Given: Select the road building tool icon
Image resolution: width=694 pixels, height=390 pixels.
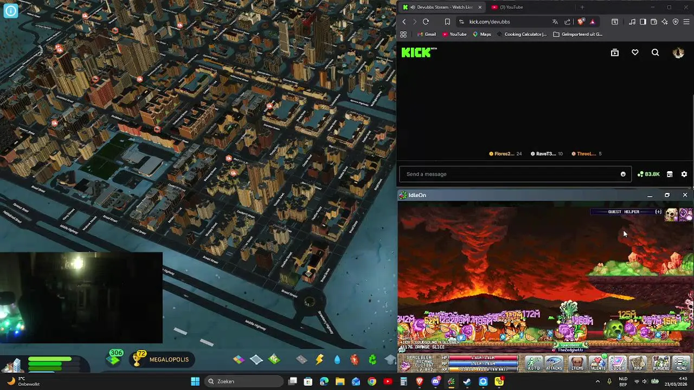Looking at the screenshot, I should [301, 359].
